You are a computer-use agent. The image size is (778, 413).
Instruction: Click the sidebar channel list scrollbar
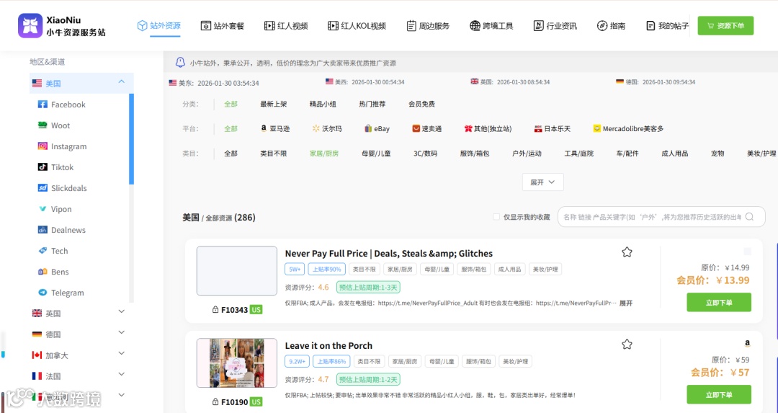[x=132, y=139]
